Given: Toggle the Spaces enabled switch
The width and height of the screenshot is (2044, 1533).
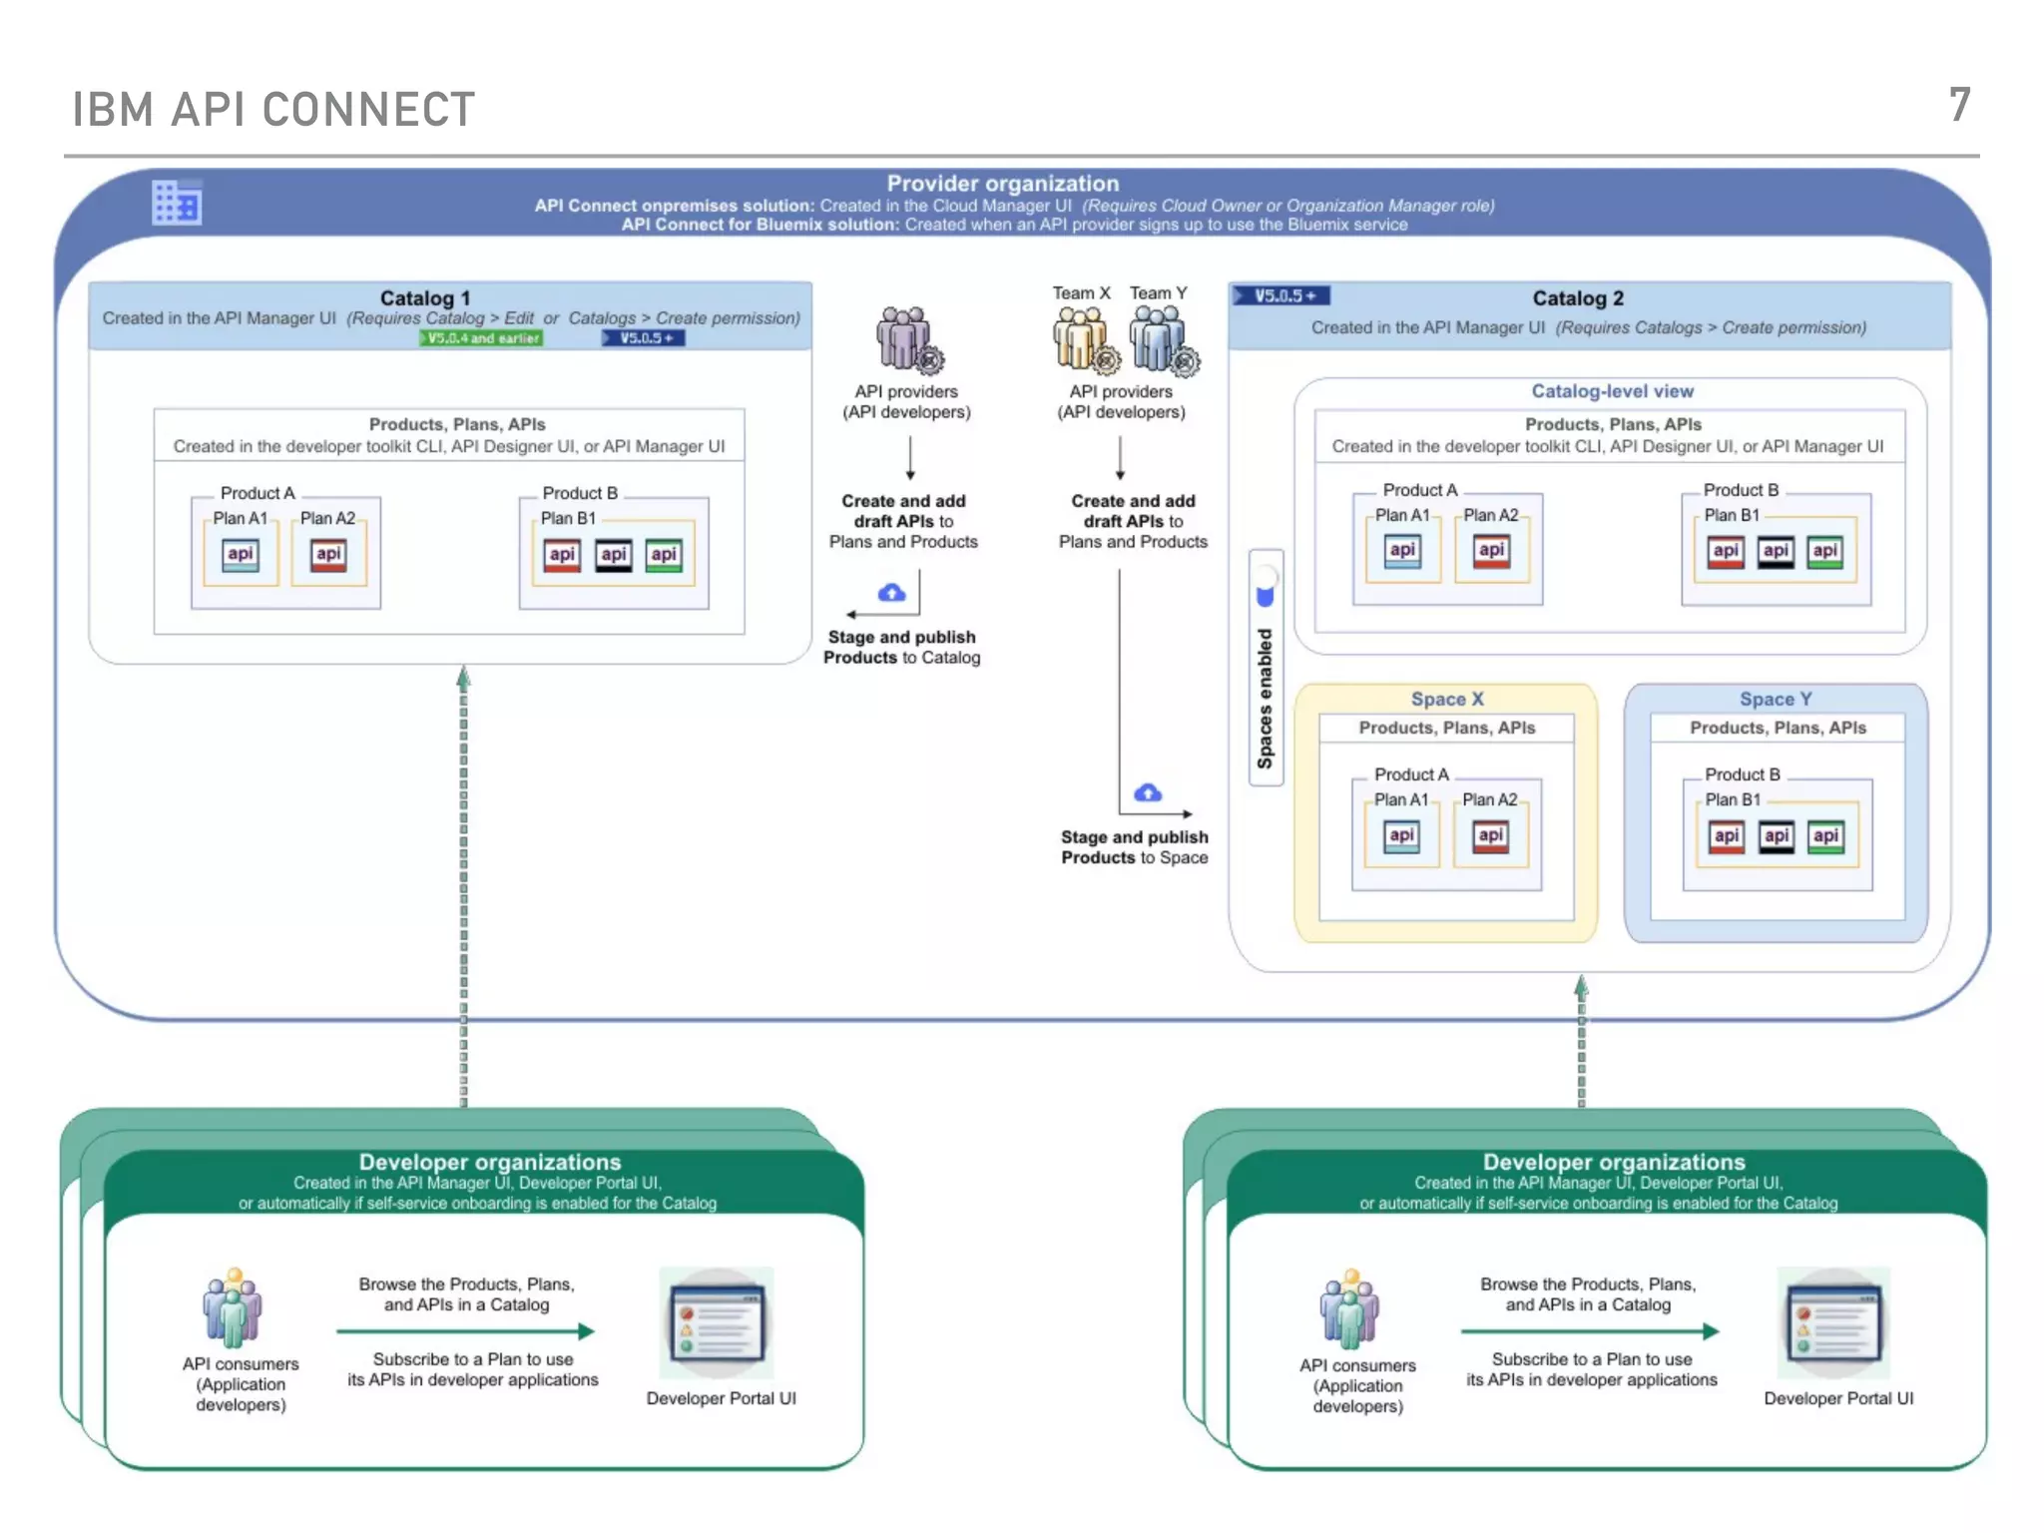Looking at the screenshot, I should [x=1266, y=586].
